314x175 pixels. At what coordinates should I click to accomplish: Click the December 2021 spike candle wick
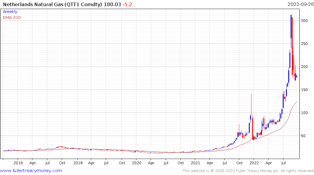(251, 104)
